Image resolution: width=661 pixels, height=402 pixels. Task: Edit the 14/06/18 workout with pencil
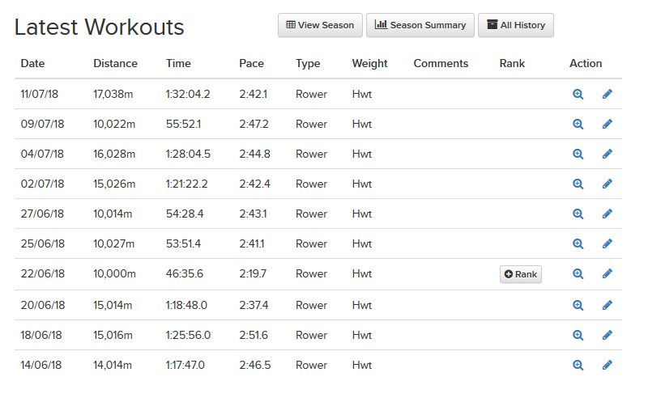[607, 365]
